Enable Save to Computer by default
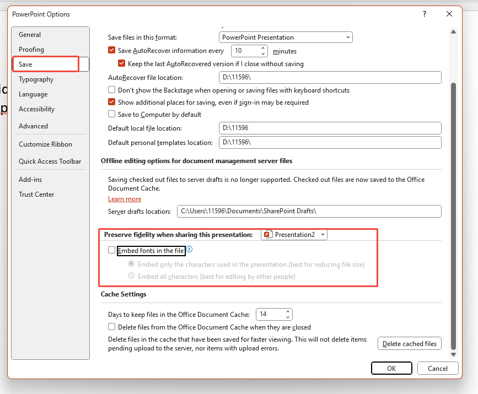478x394 pixels. pos(111,114)
